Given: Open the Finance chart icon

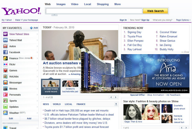Looking at the screenshot, I should (x=5, y=58).
